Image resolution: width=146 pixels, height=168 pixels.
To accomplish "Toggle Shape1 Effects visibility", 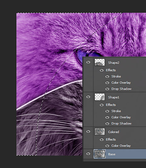I will click(x=102, y=105).
